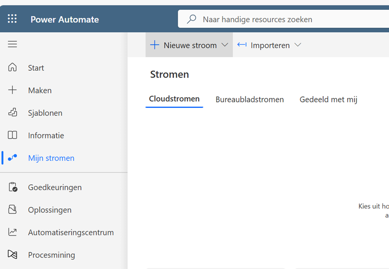Click the Mijn stromen flow icon

(x=12, y=158)
